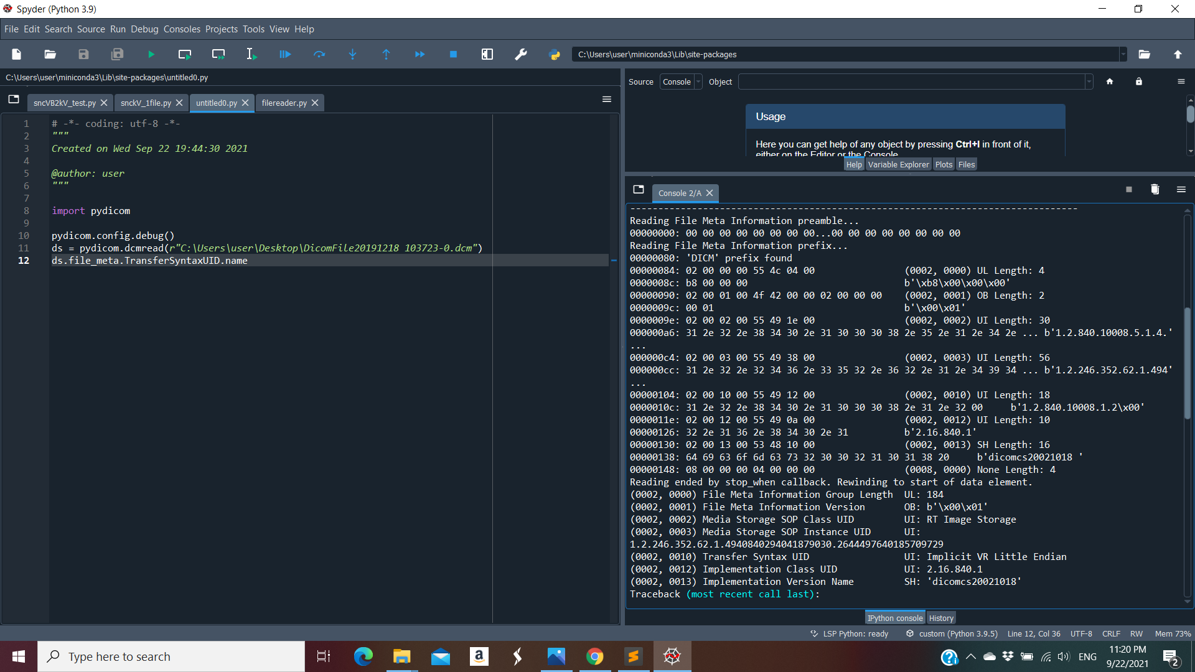Open the Consoles menu
The height and width of the screenshot is (672, 1195).
[182, 29]
